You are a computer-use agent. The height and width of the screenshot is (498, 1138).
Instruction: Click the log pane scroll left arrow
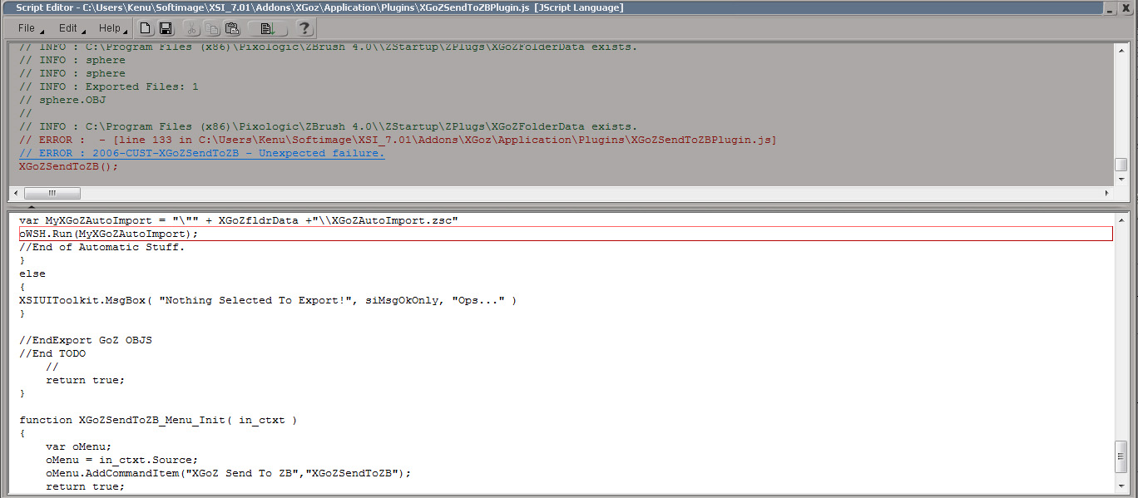(15, 193)
